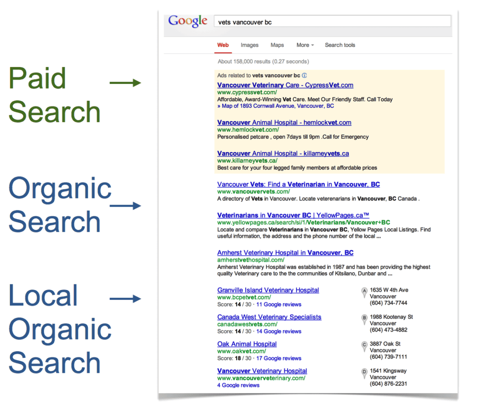
Task: Open the hemlockvet.com ad result
Action: point(283,122)
